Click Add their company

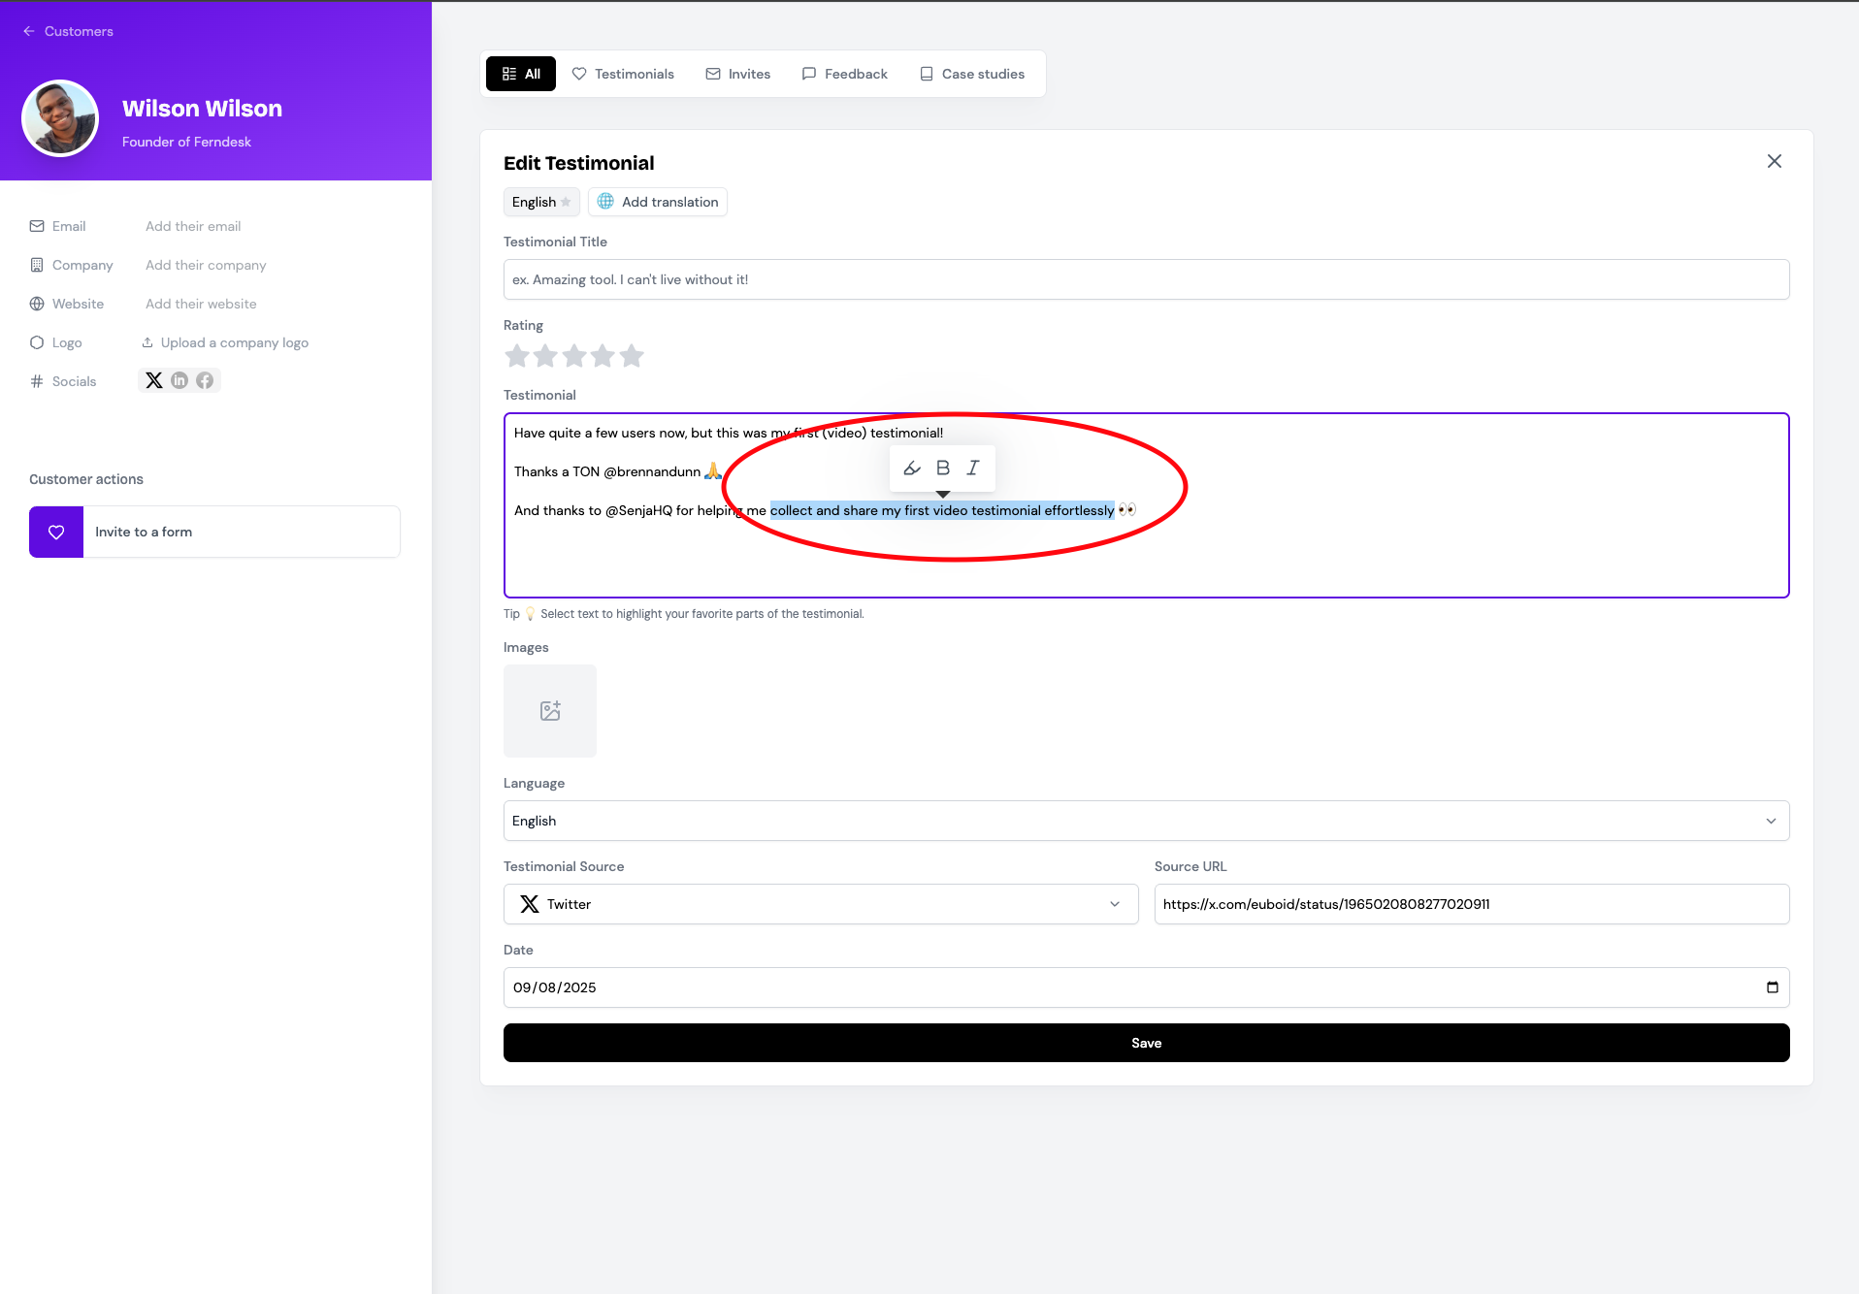click(206, 265)
